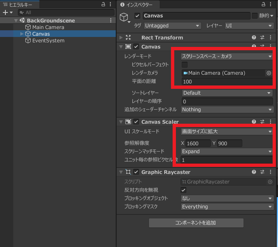Collapse the Graphic Raycaster component
The image size is (278, 247).
pos(121,172)
